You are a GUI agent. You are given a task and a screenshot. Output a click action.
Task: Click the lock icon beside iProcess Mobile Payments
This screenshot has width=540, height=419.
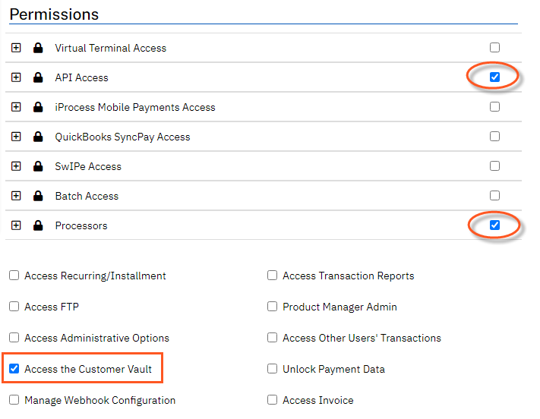click(38, 107)
